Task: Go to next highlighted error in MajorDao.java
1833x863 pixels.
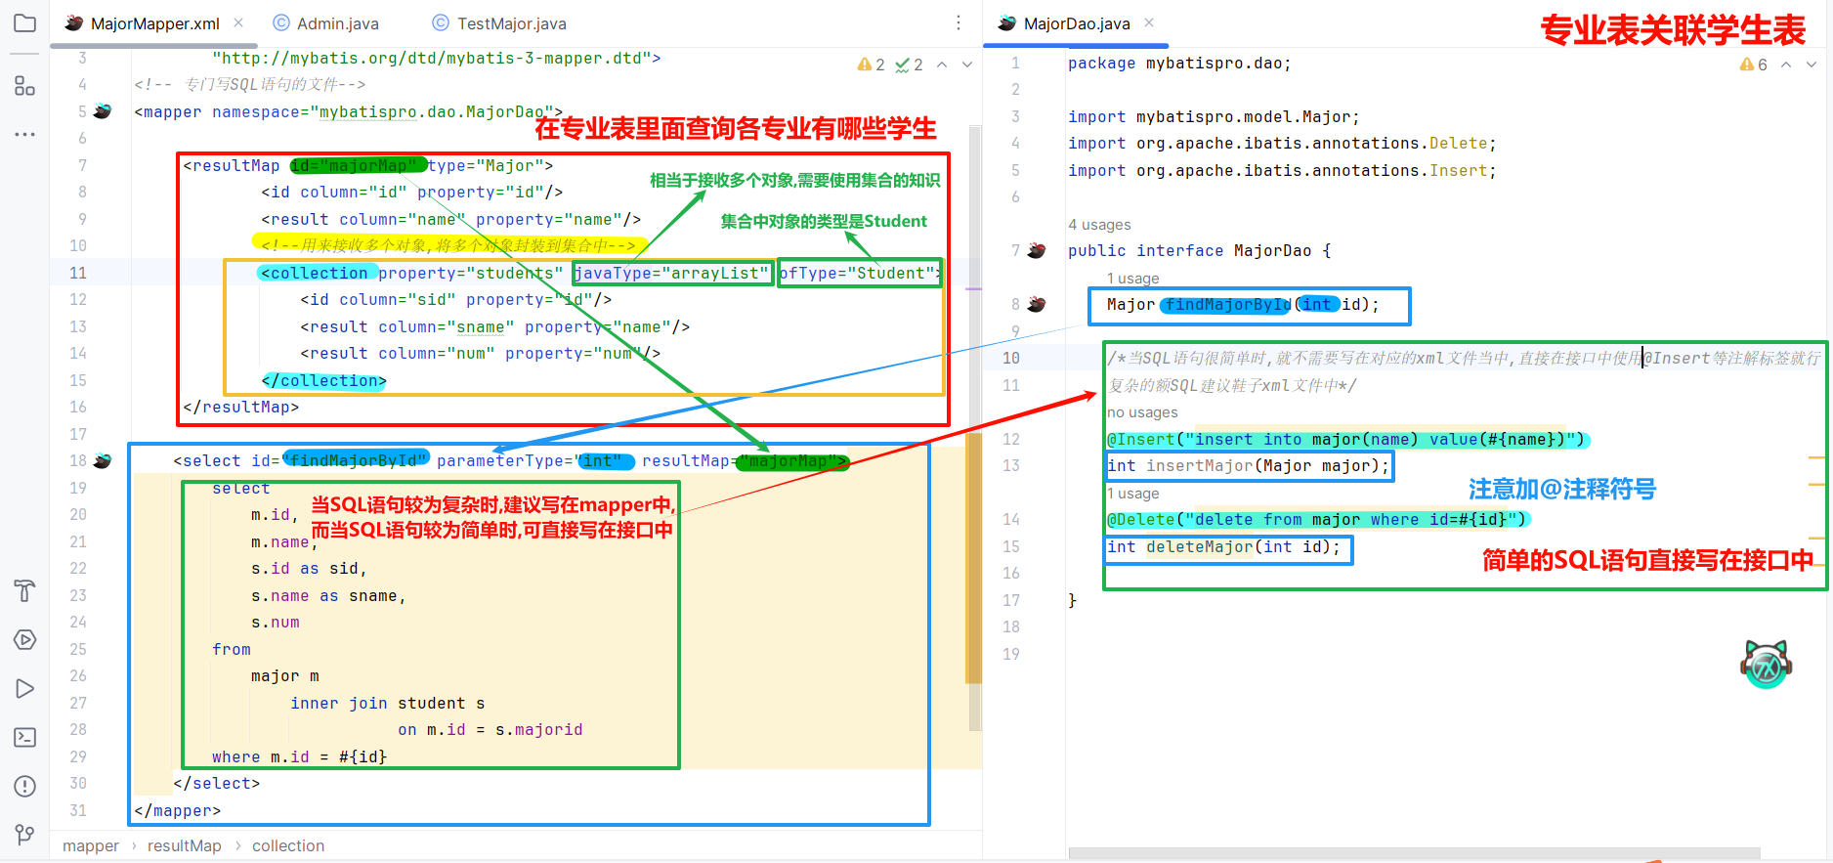Action: pyautogui.click(x=1812, y=65)
